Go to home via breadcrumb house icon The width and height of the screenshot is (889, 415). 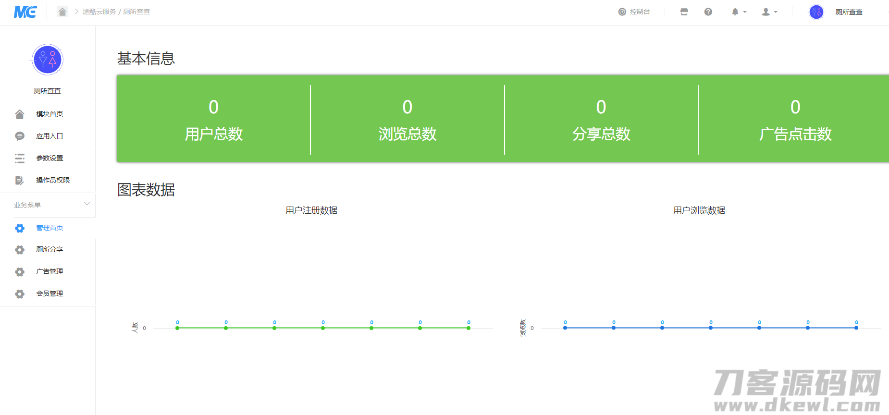(62, 12)
